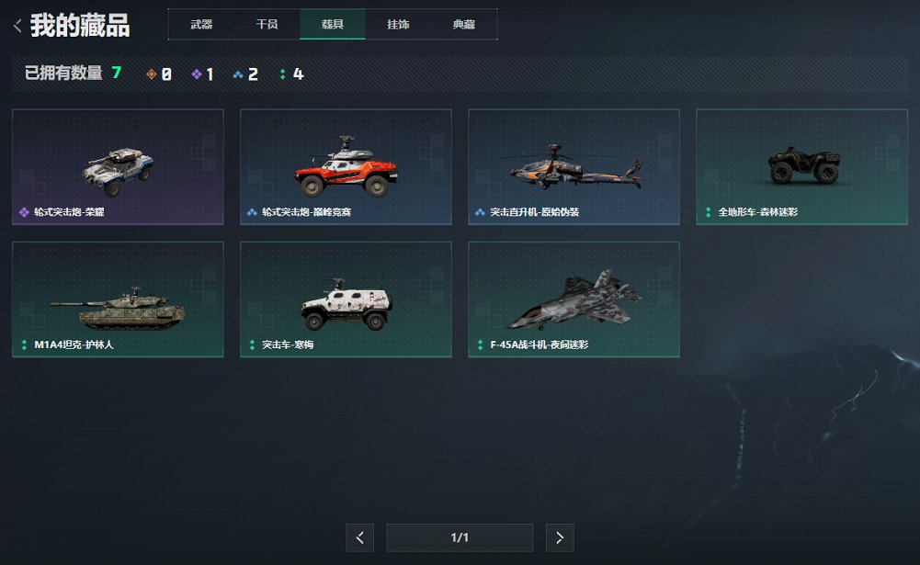This screenshot has height=565, width=920.
Task: Open the 挂饰 tab
Action: point(398,24)
